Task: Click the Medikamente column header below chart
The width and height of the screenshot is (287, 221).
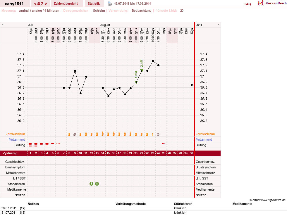Action: point(242,204)
